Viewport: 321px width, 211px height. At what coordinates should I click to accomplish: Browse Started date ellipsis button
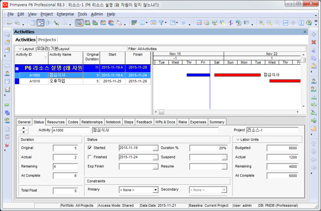click(156, 148)
